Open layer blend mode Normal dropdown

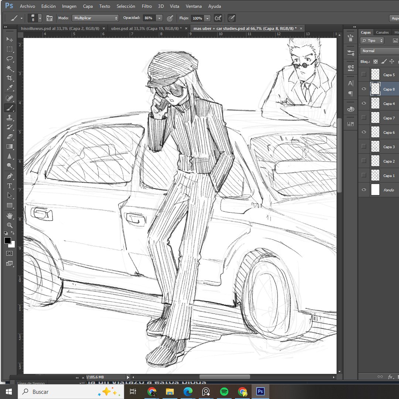click(x=379, y=51)
